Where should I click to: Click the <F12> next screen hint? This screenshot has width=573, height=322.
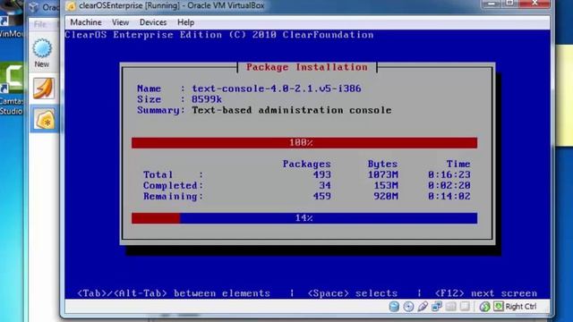486,293
